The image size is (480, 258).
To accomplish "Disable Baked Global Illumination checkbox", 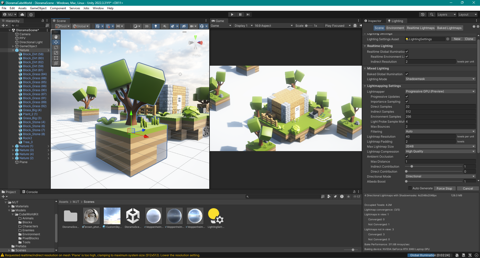I will [x=407, y=74].
